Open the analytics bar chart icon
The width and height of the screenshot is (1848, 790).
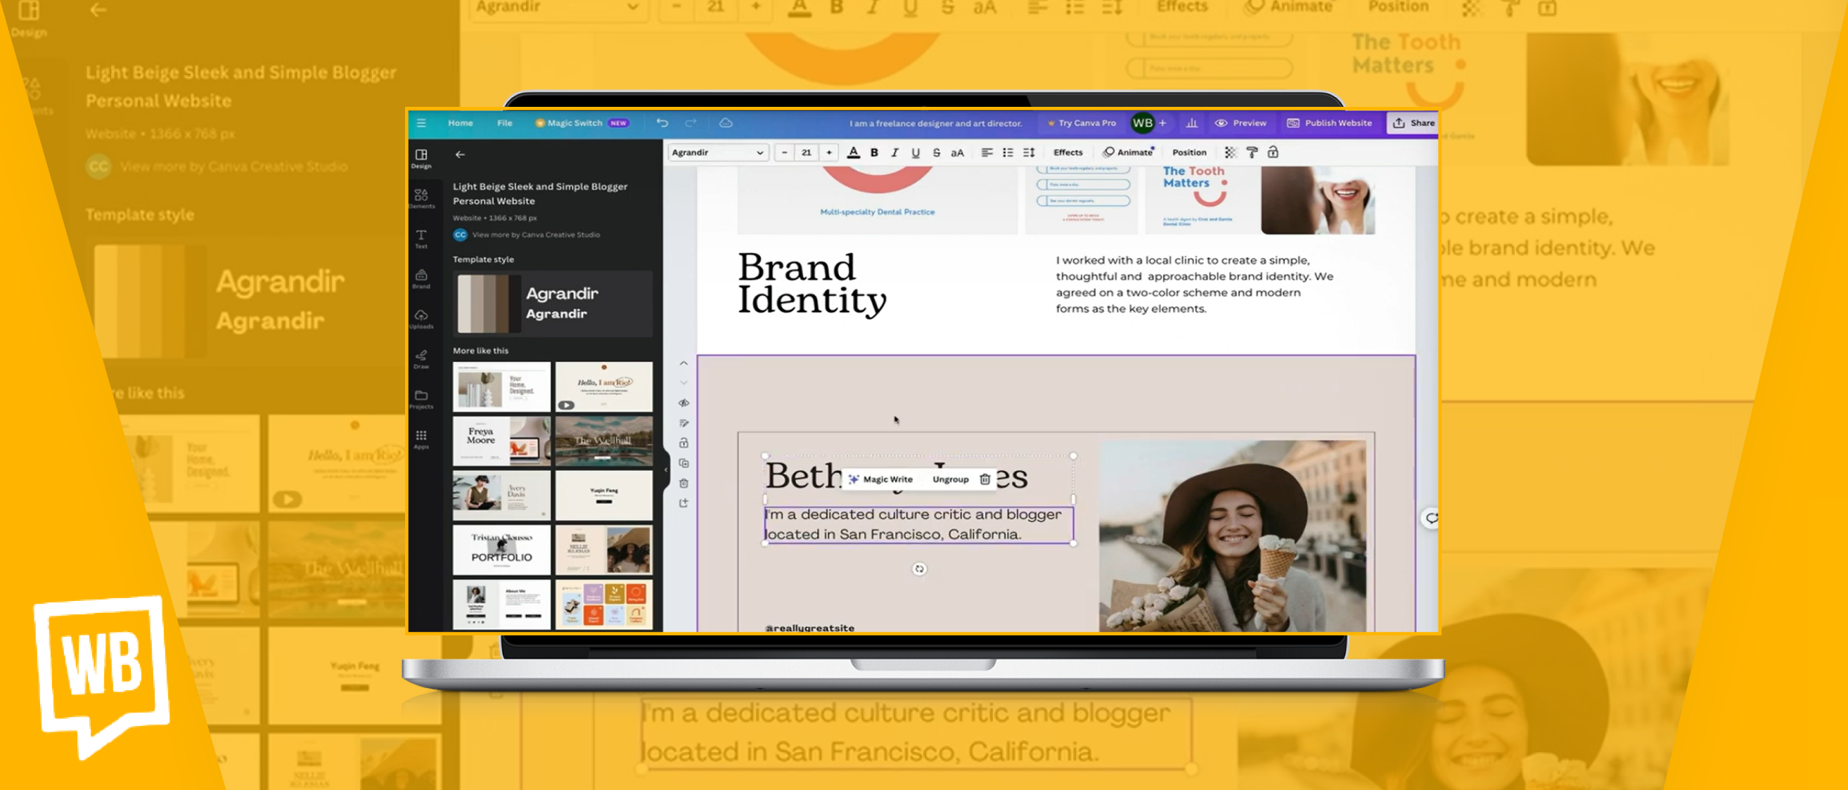point(1192,122)
